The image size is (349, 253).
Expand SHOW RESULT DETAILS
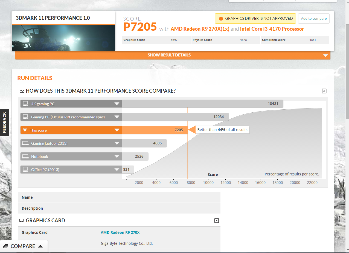pos(169,55)
